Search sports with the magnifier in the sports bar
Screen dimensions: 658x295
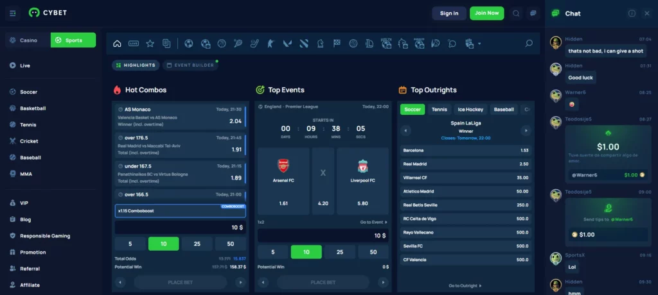tap(529, 44)
